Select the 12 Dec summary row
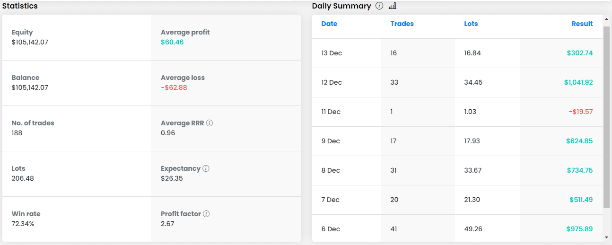The image size is (612, 245). point(332,82)
